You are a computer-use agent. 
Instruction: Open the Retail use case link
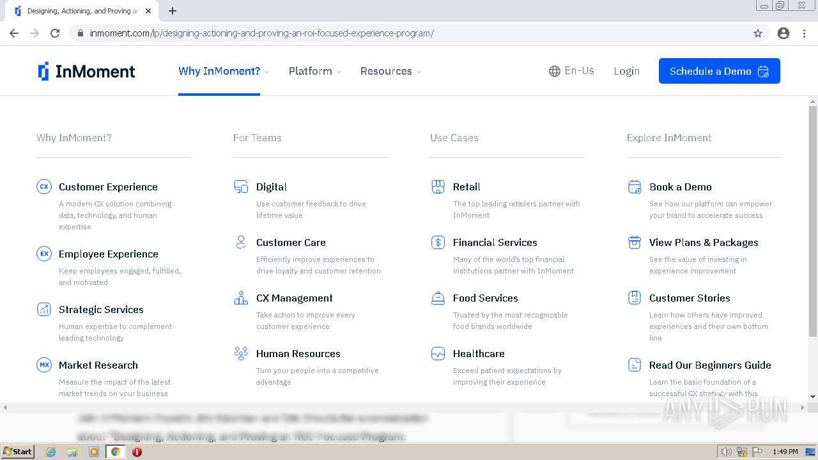coord(467,187)
